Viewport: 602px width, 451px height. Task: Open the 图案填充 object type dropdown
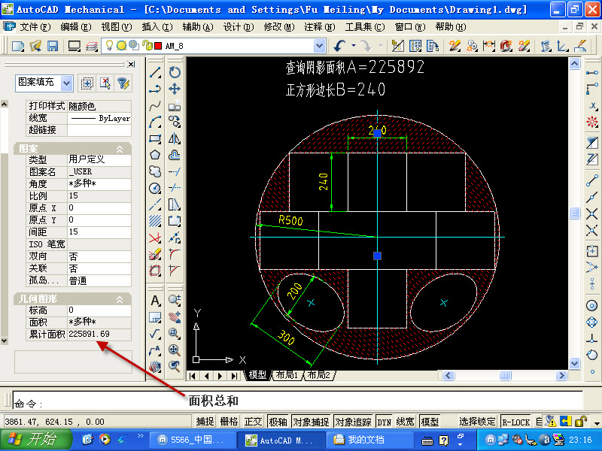(x=67, y=83)
